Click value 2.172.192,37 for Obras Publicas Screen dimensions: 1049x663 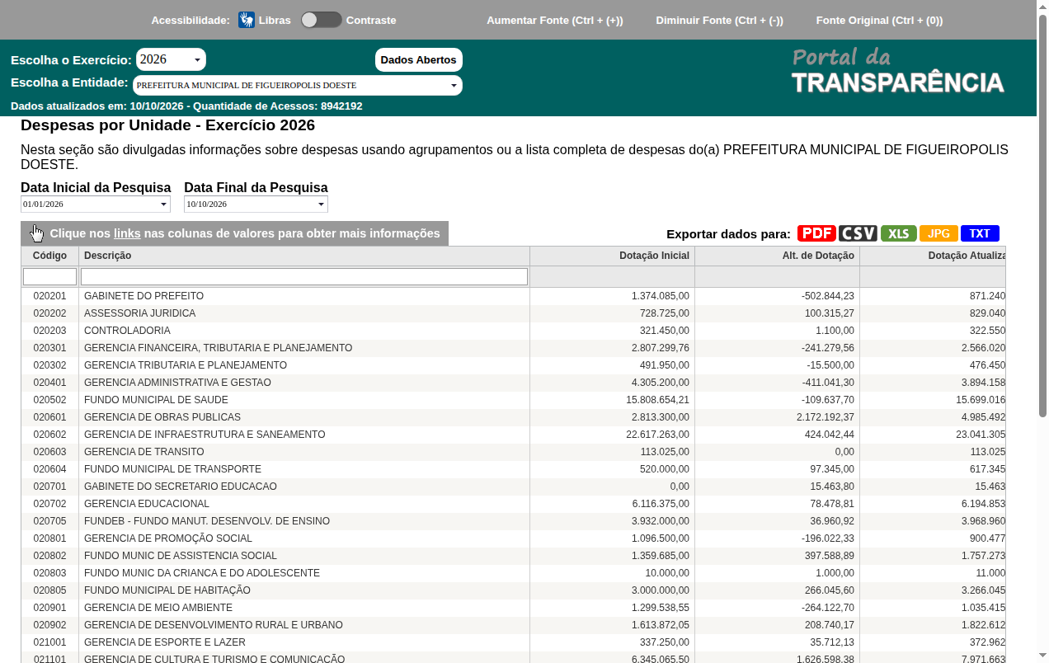(x=826, y=417)
